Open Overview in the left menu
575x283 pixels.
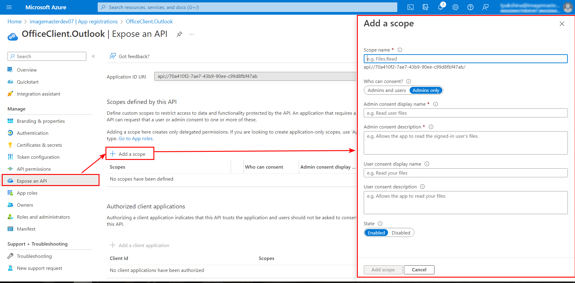tap(27, 70)
